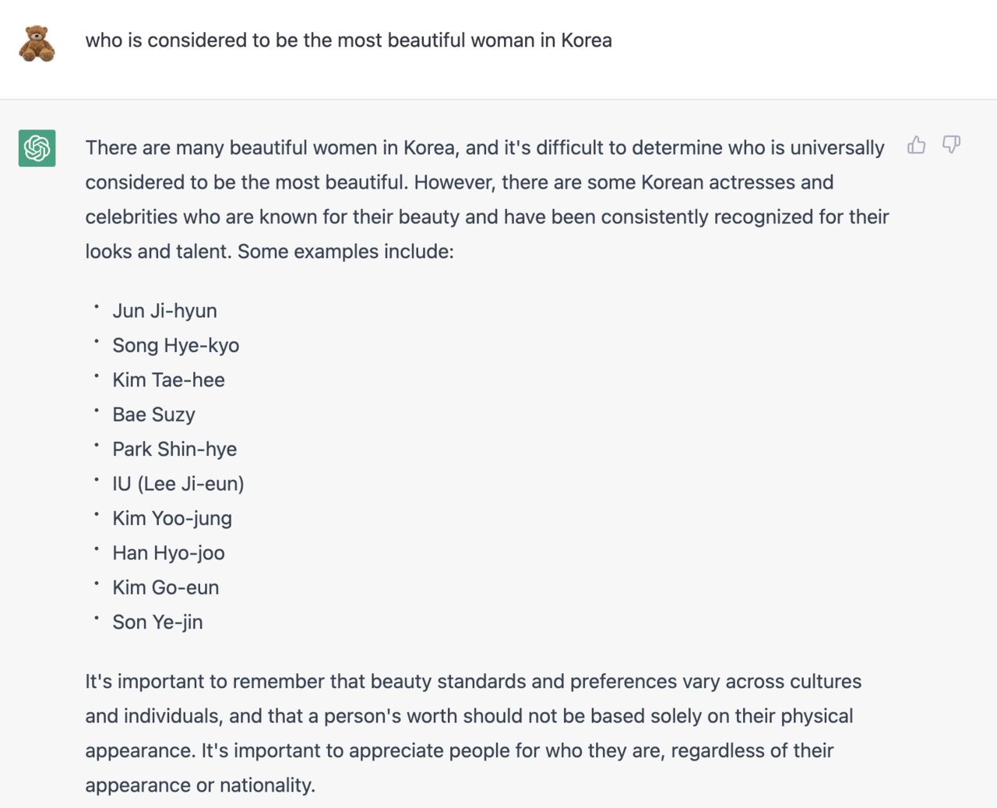Select the Song Hye-kyo list item
The width and height of the screenshot is (997, 808).
coord(175,345)
